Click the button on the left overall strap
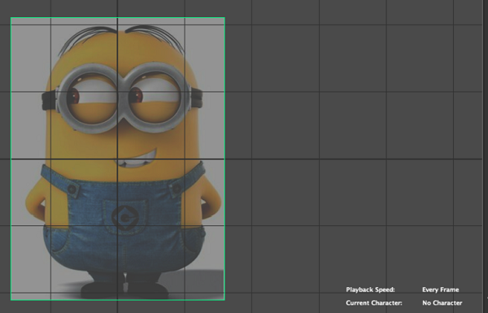This screenshot has height=313, width=488. coord(72,189)
